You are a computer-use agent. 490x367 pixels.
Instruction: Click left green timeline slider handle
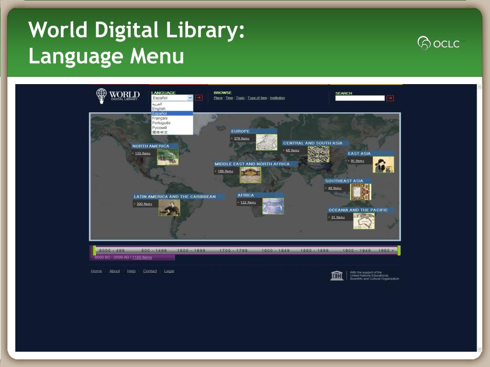tap(94, 250)
